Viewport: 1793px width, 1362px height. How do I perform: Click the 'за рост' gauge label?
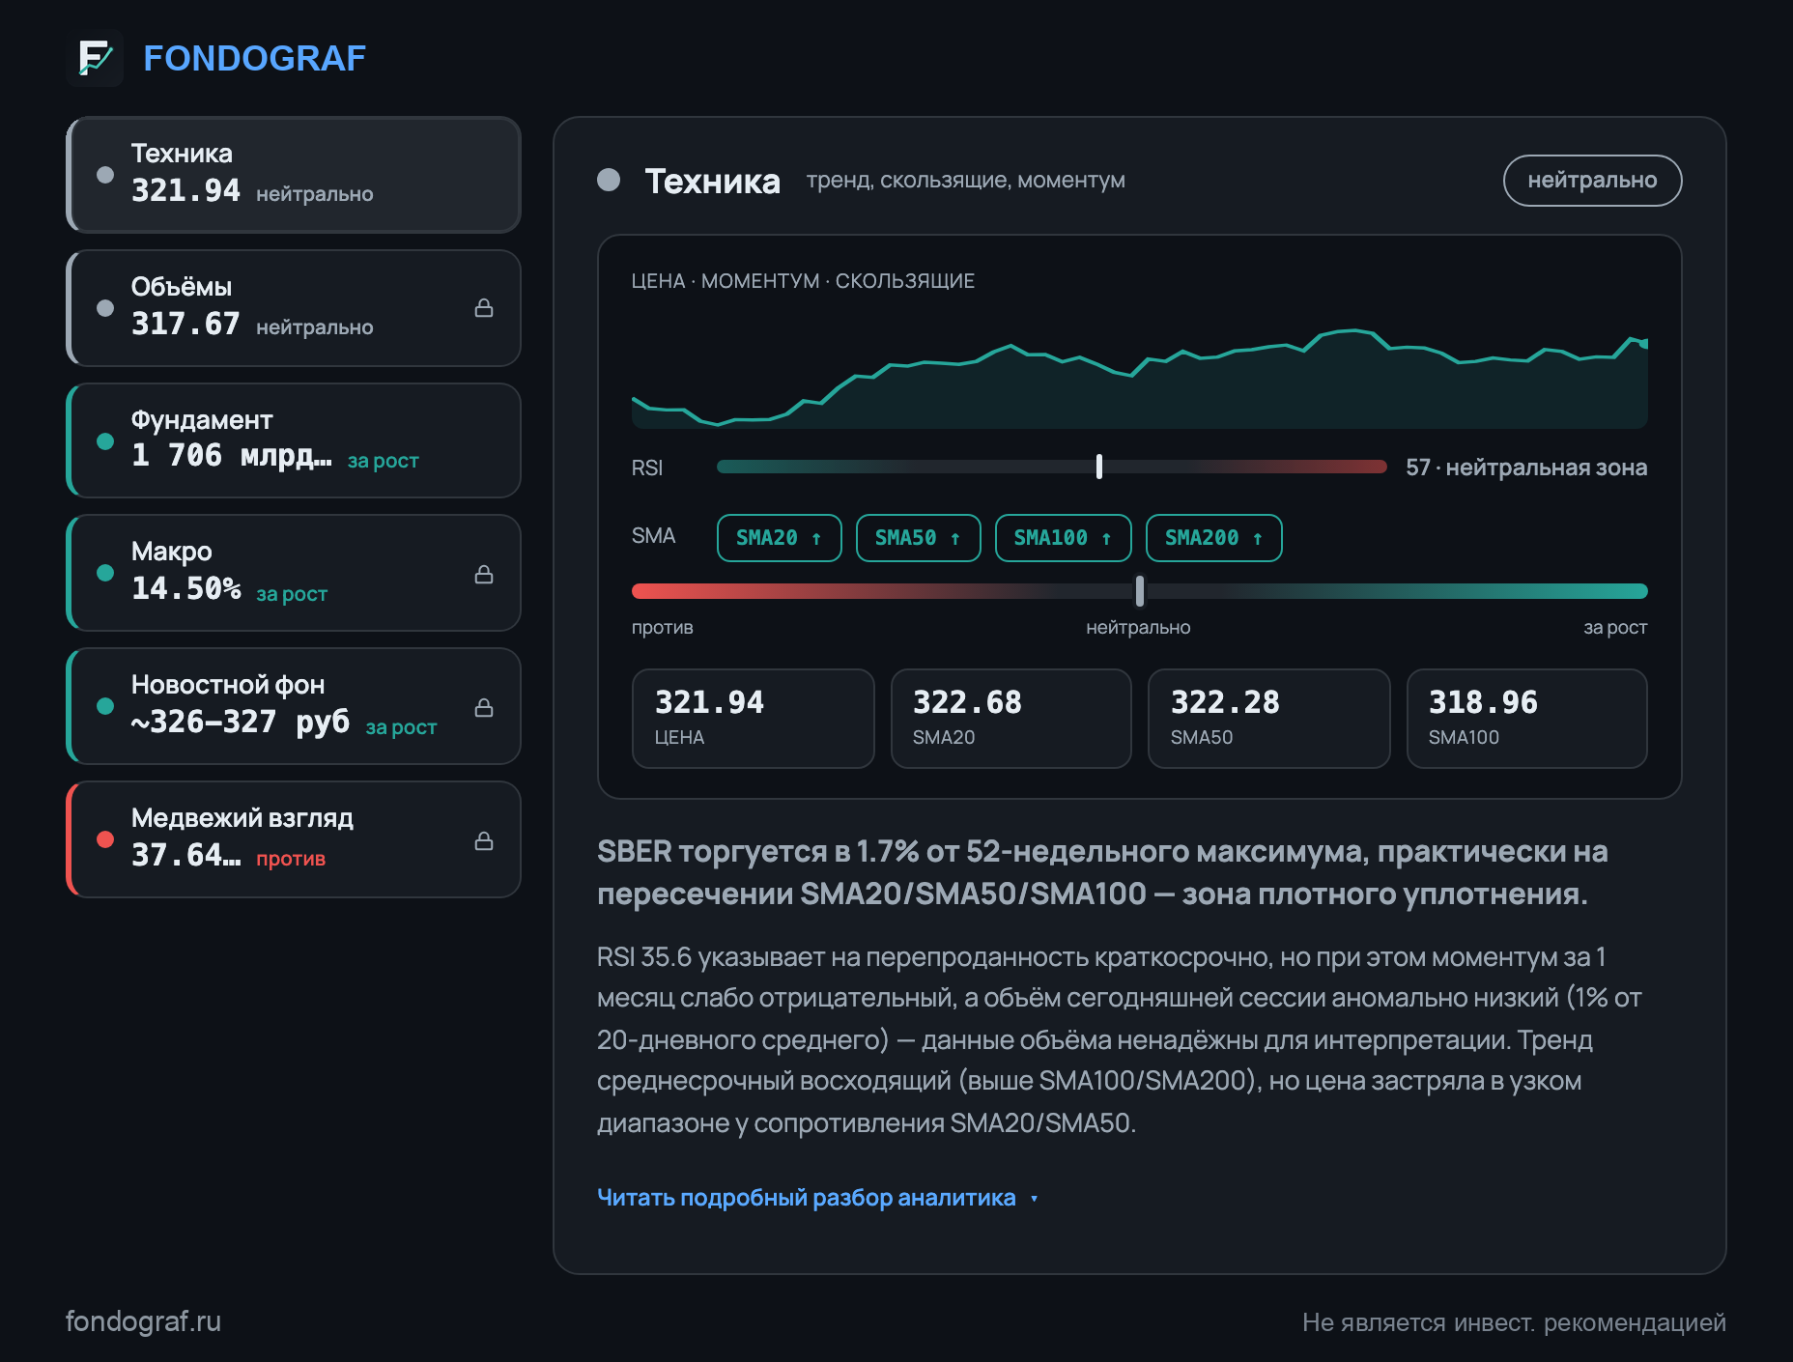(1615, 628)
